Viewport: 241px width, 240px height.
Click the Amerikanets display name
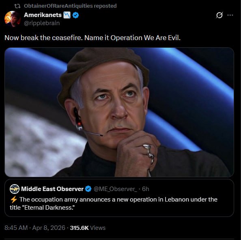click(43, 15)
